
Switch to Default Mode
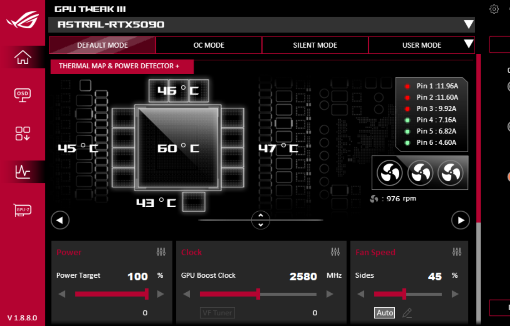(x=102, y=45)
